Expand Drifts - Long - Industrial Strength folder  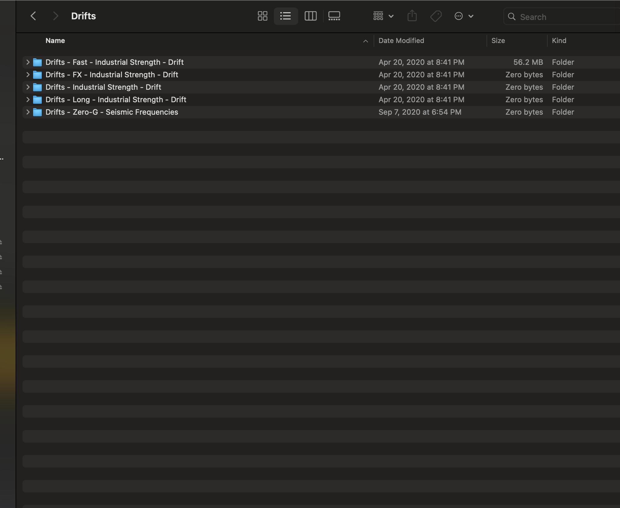coord(28,99)
